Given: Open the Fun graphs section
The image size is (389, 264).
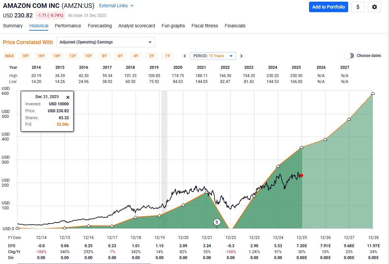Looking at the screenshot, I should coord(173,26).
